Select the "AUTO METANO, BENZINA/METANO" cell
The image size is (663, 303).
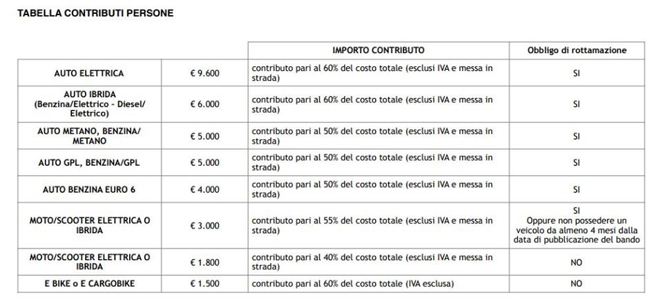(89, 135)
